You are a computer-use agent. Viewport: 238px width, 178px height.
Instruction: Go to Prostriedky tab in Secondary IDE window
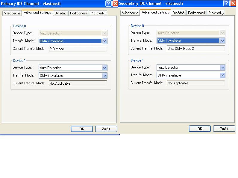[216, 13]
